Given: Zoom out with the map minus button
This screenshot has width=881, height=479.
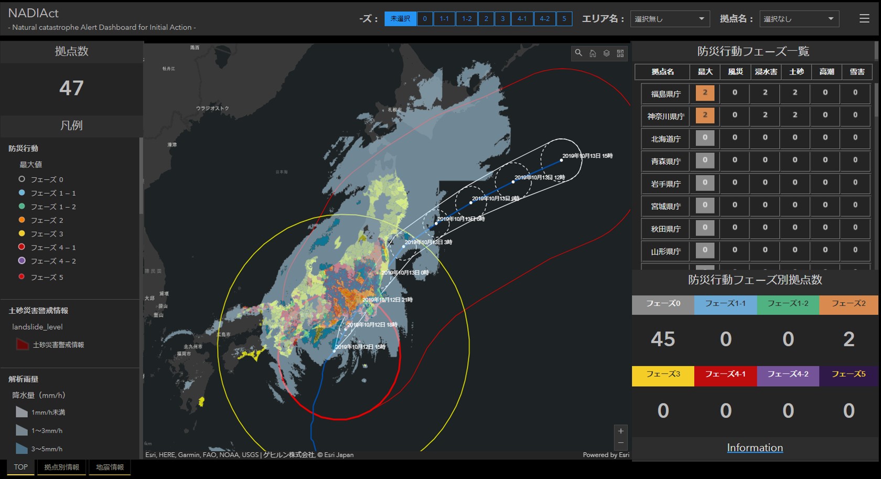Looking at the screenshot, I should [x=621, y=443].
